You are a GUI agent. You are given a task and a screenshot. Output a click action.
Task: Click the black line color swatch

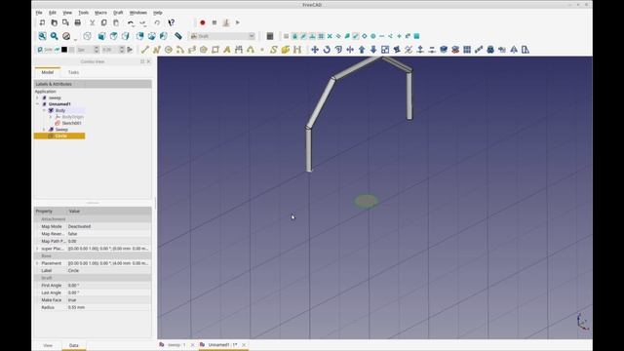pyautogui.click(x=64, y=50)
